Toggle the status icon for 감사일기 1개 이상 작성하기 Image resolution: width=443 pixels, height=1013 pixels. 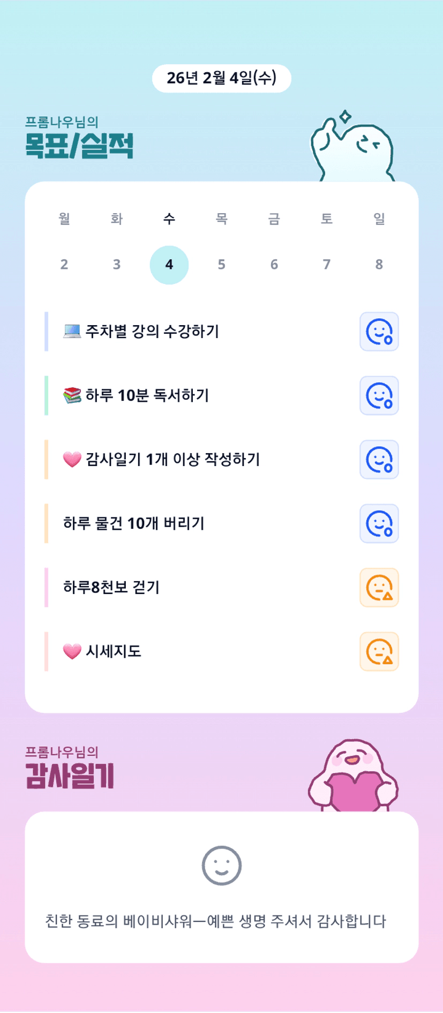[379, 460]
